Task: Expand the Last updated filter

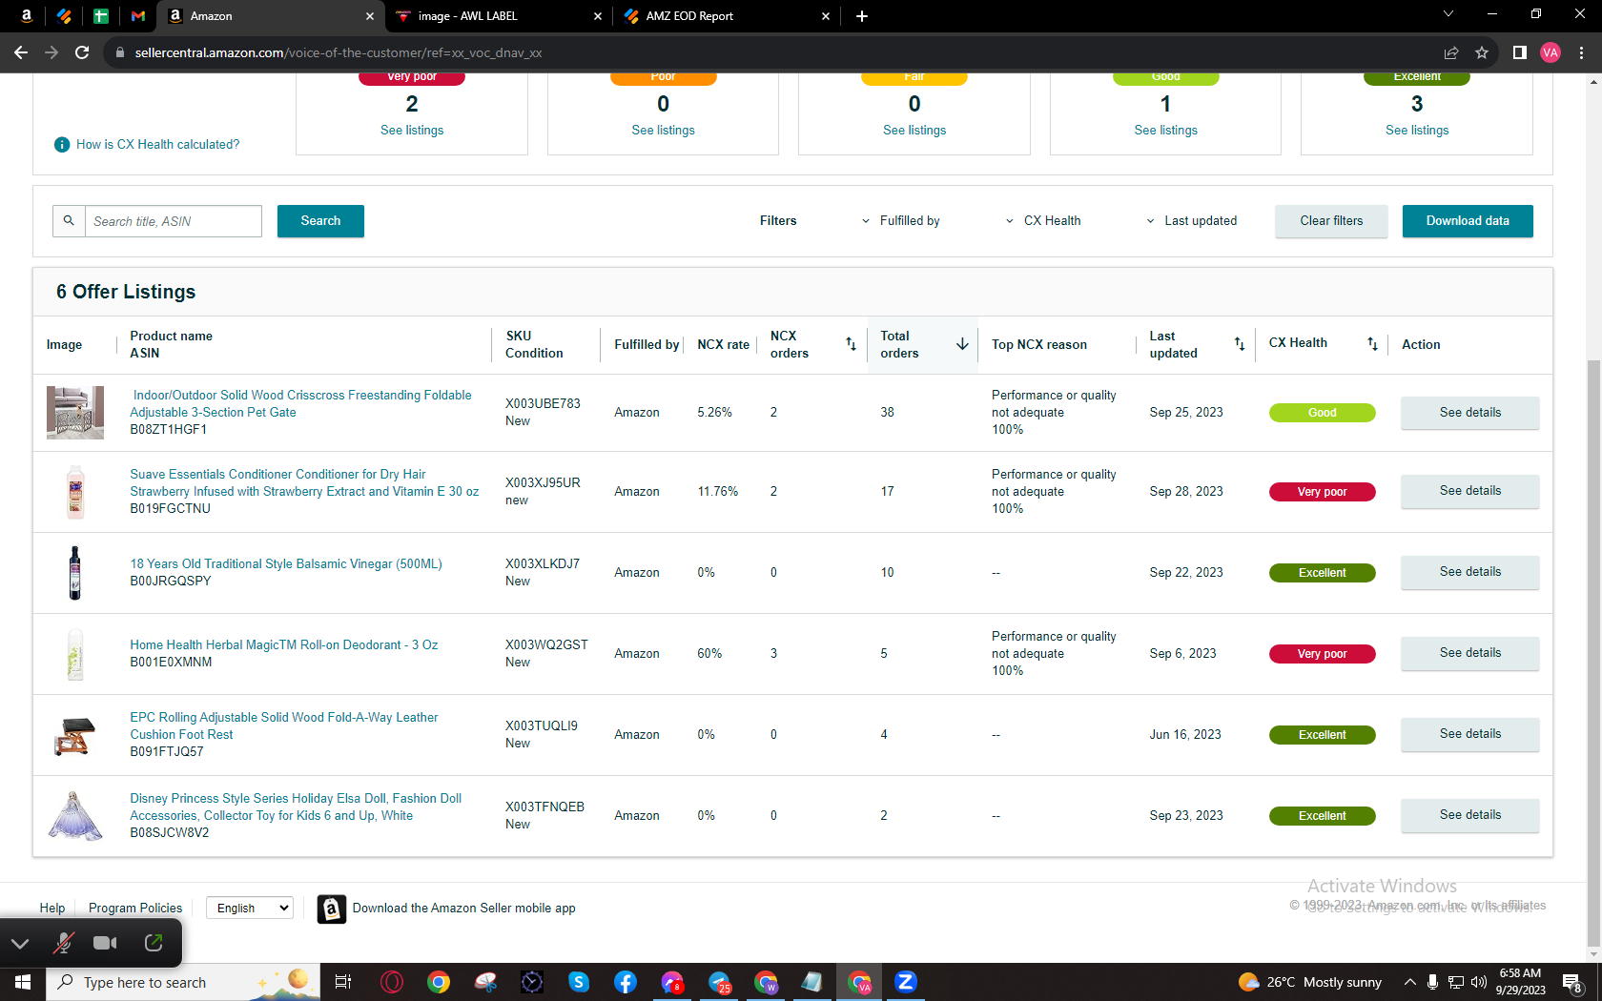Action: pyautogui.click(x=1192, y=221)
